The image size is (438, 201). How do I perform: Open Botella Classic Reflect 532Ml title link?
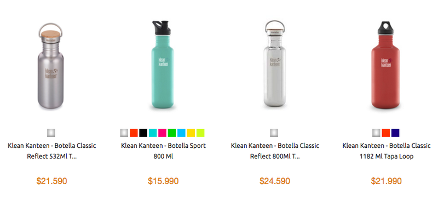[51, 151]
